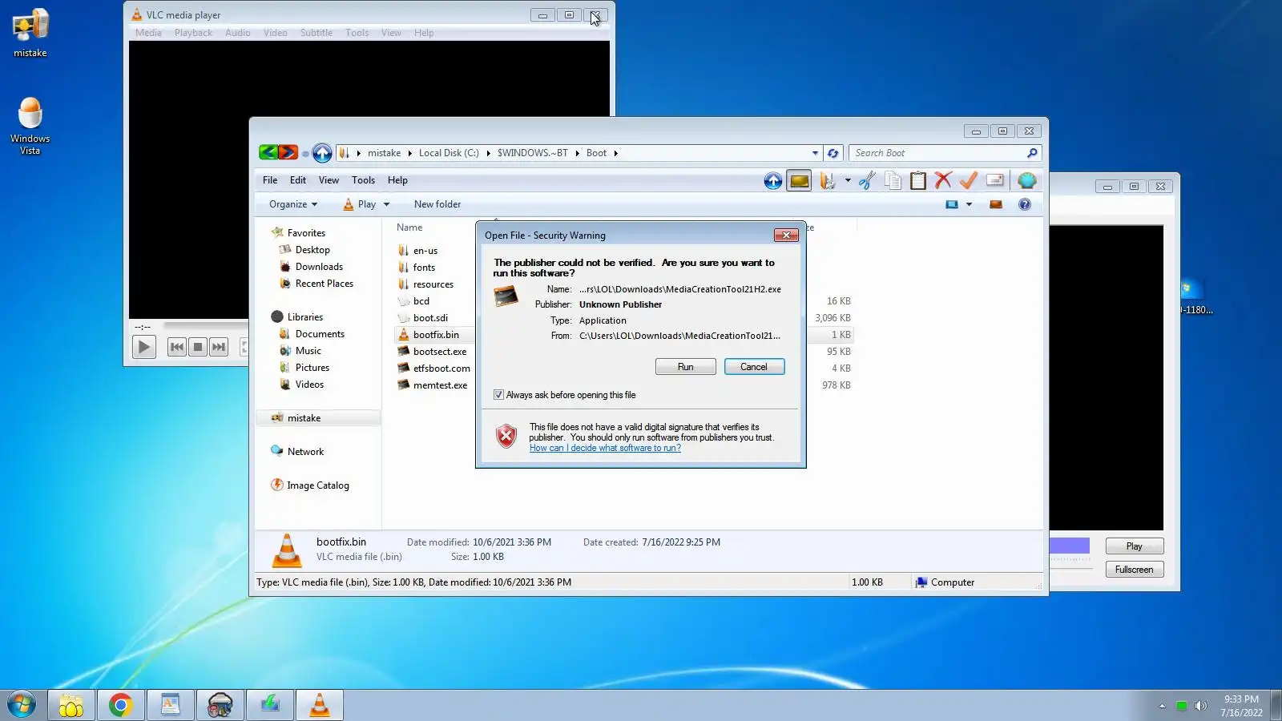This screenshot has height=721, width=1282.
Task: Click Run in the Security Warning dialog
Action: 686,367
